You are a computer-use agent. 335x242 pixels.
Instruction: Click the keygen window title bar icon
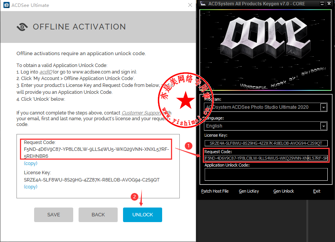203,3
